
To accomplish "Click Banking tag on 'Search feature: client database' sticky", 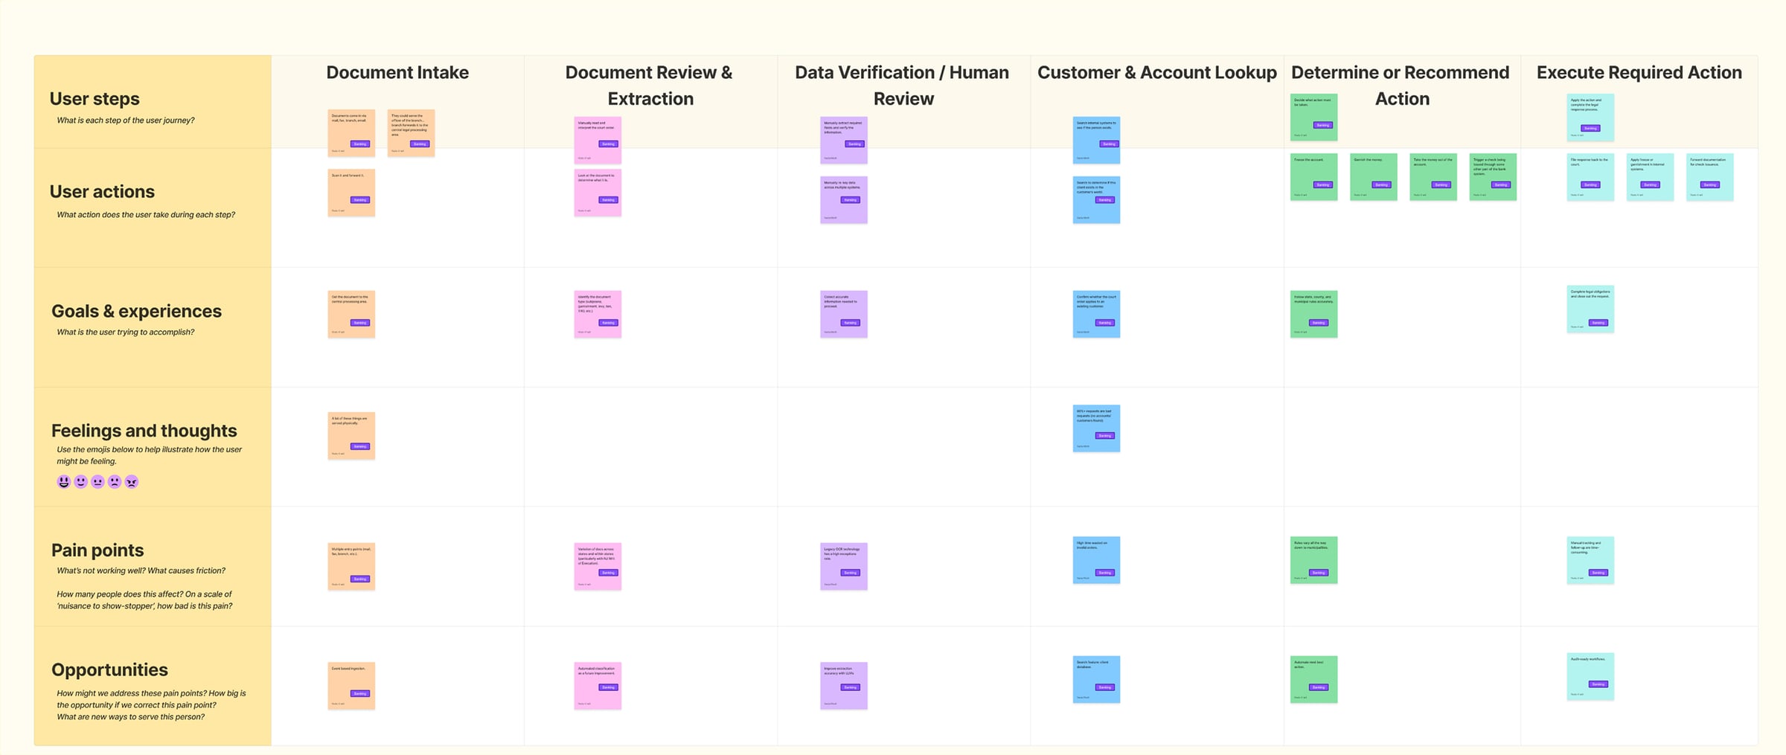I will click(x=1104, y=688).
